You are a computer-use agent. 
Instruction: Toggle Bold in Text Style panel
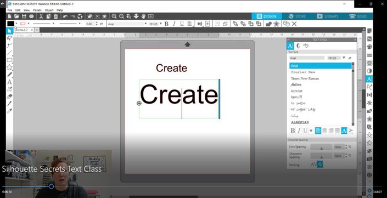pyautogui.click(x=293, y=131)
